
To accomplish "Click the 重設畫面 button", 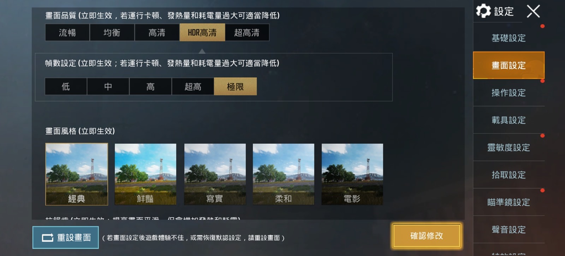I will pos(66,238).
